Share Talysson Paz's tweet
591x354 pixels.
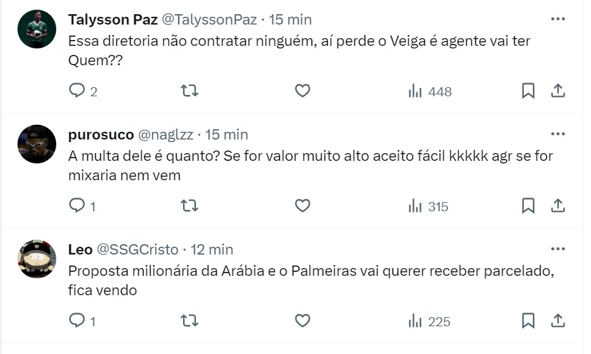(558, 91)
